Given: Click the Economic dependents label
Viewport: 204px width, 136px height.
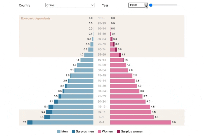Looking at the screenshot, I should (36, 18).
